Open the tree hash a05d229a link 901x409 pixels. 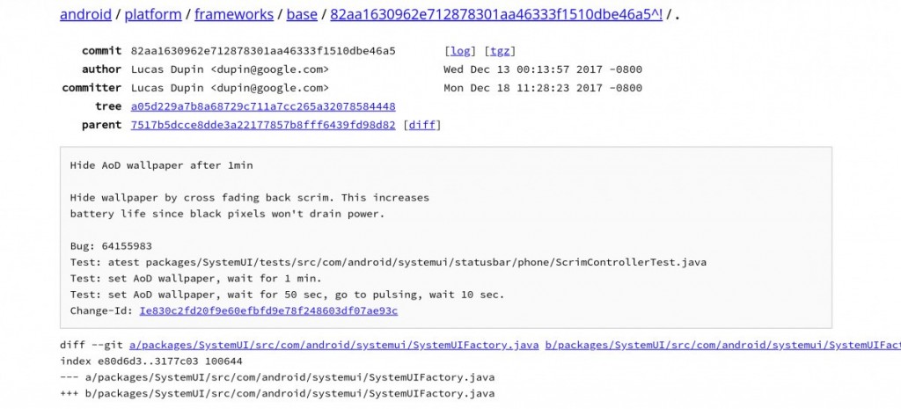click(262, 106)
